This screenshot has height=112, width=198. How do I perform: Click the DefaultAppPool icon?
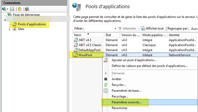(x=76, y=50)
